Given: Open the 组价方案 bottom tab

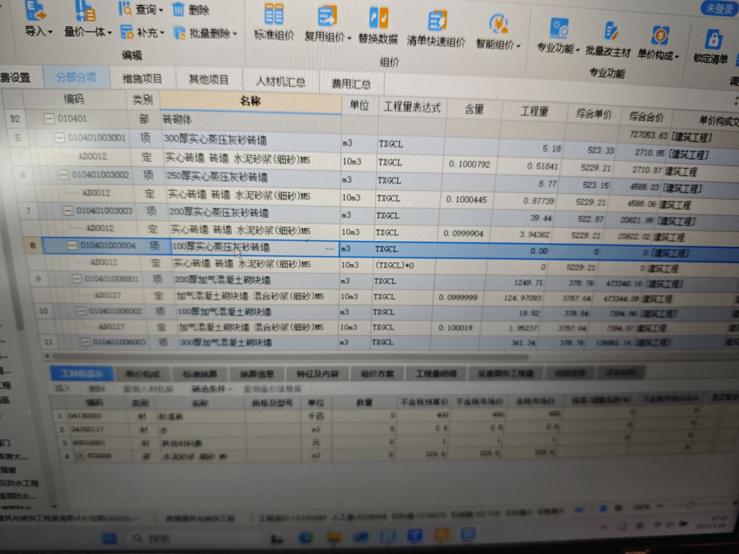Looking at the screenshot, I should (377, 374).
